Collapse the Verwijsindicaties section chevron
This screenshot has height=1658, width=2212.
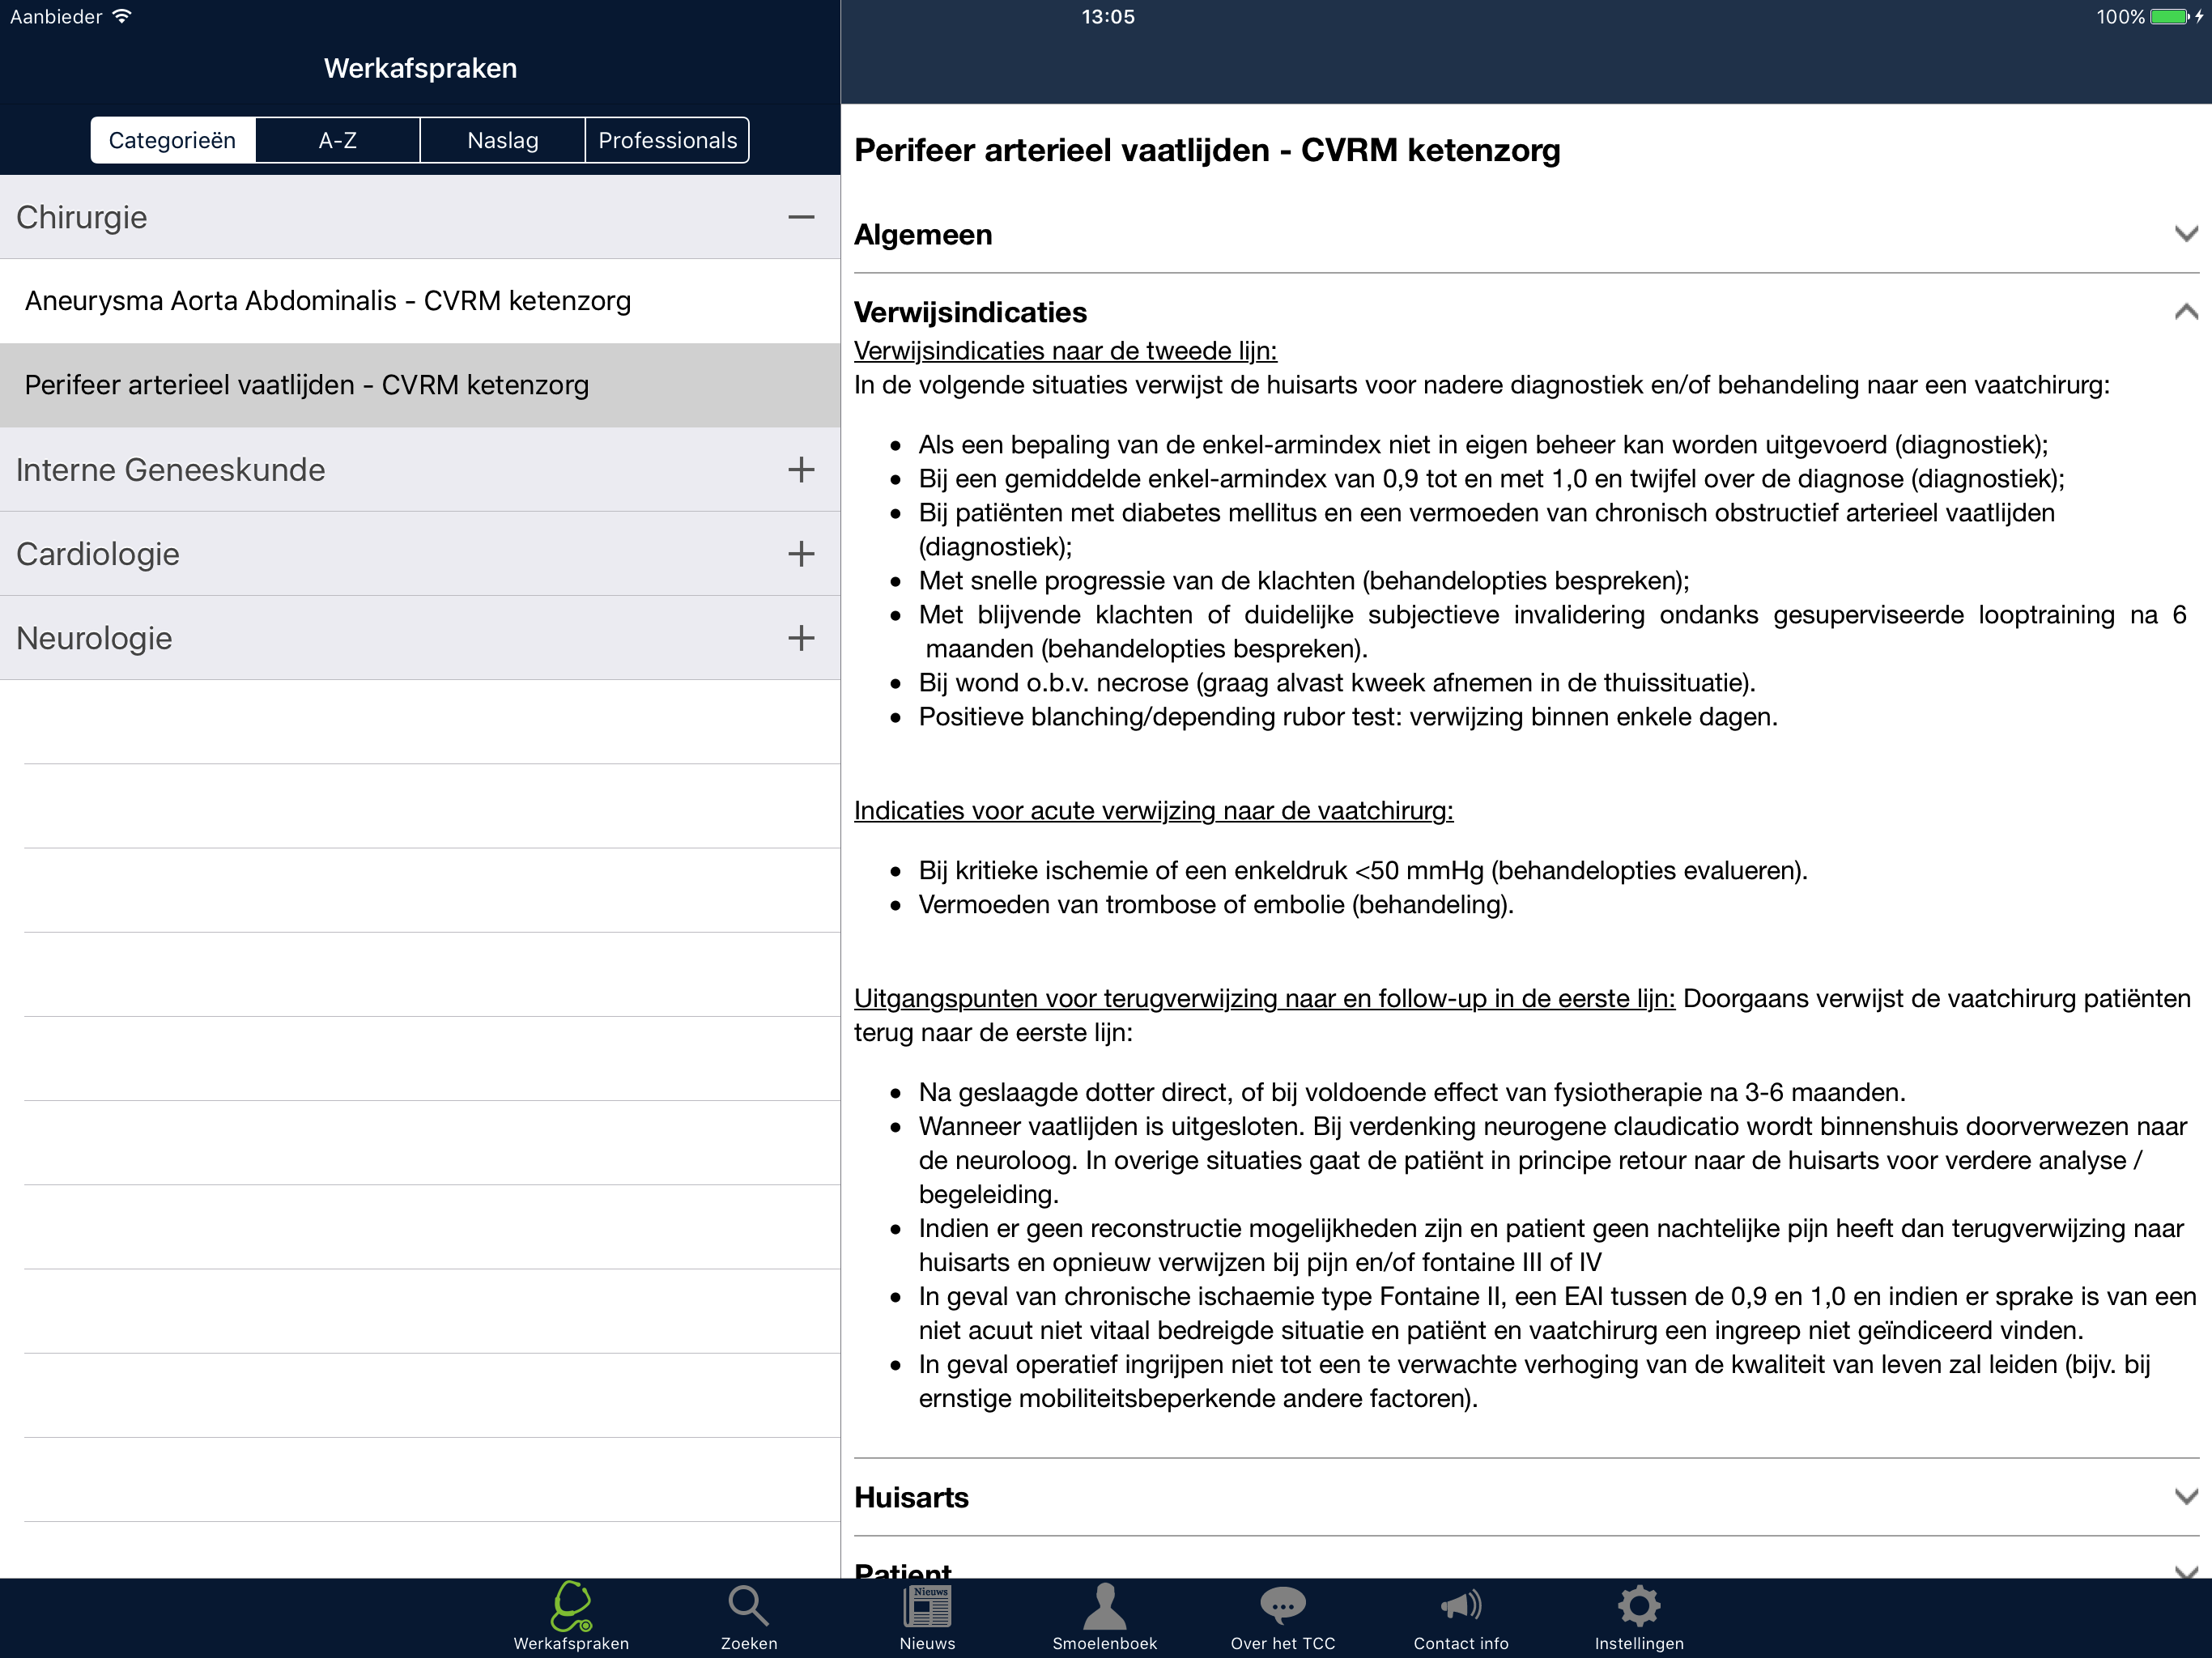coord(2185,313)
